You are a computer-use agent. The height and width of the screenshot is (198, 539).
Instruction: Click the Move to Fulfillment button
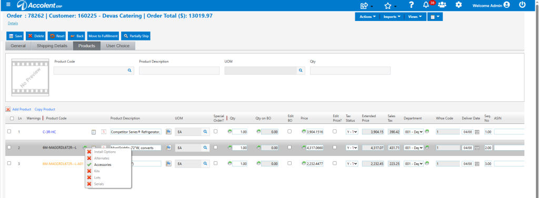[103, 36]
